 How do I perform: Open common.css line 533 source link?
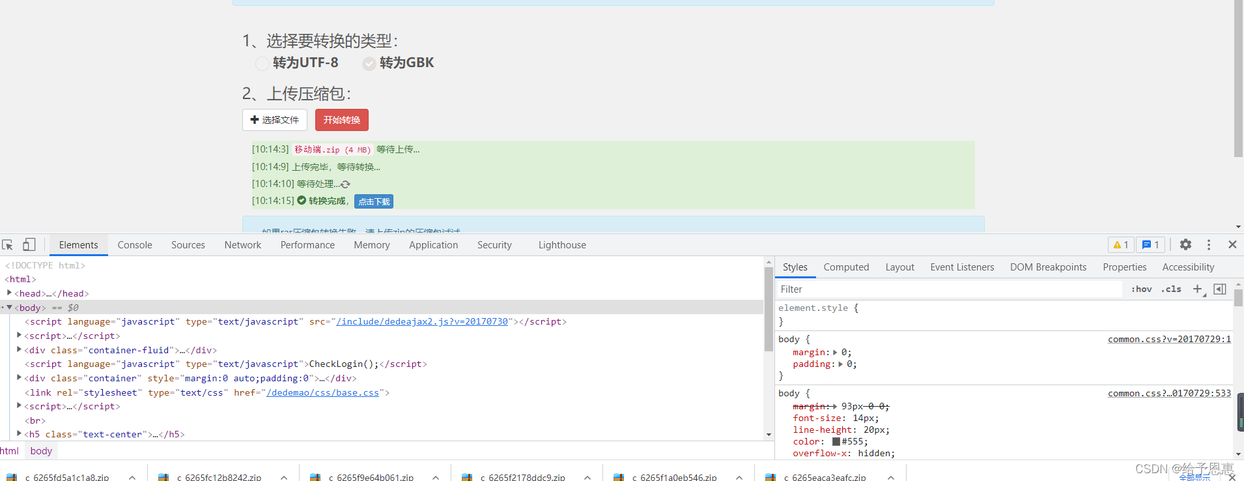click(1169, 393)
